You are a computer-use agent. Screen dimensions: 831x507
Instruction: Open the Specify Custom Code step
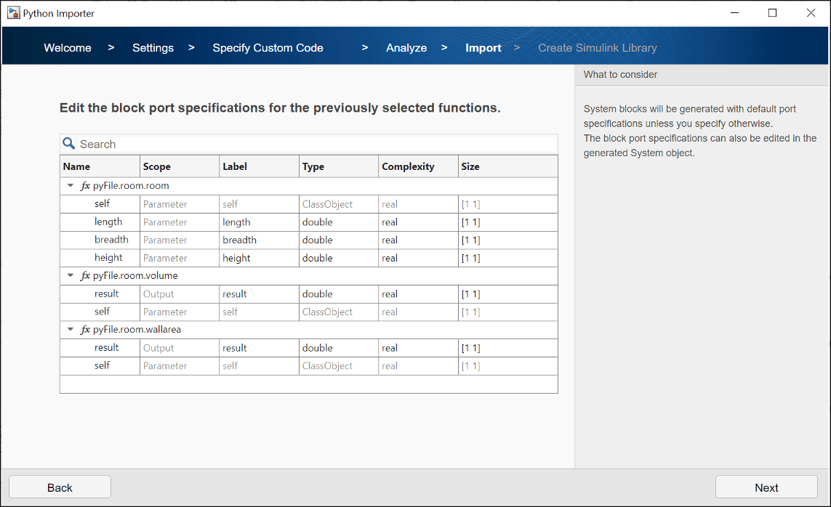[x=268, y=48]
